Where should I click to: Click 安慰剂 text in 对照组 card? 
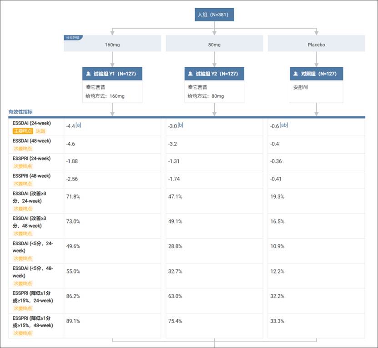[x=301, y=87]
